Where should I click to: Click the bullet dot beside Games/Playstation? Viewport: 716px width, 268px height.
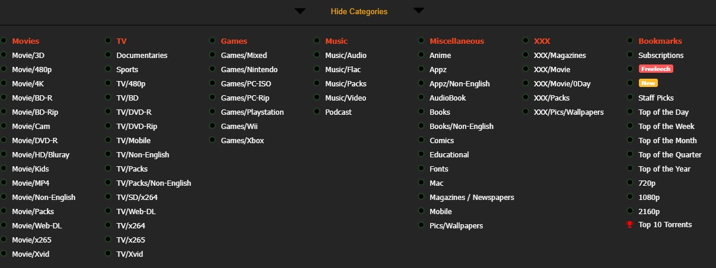pyautogui.click(x=212, y=112)
